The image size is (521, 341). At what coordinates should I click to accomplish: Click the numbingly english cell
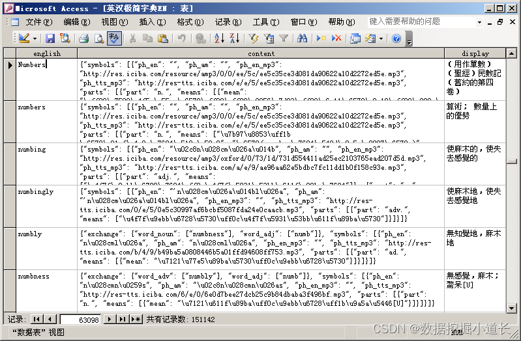tap(47, 206)
